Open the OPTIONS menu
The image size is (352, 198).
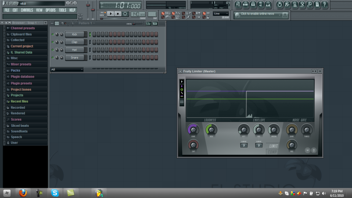51,10
